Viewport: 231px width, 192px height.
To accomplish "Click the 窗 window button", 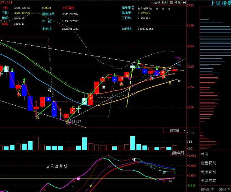I will [x=171, y=3].
